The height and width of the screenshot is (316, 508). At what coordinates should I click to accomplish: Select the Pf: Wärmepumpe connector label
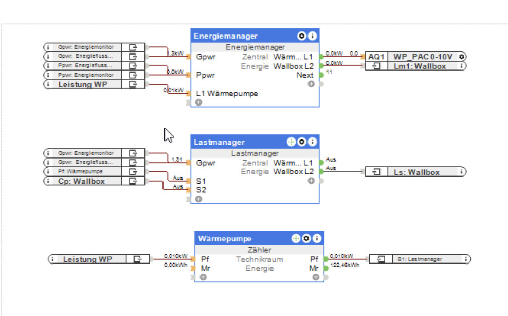pyautogui.click(x=80, y=171)
